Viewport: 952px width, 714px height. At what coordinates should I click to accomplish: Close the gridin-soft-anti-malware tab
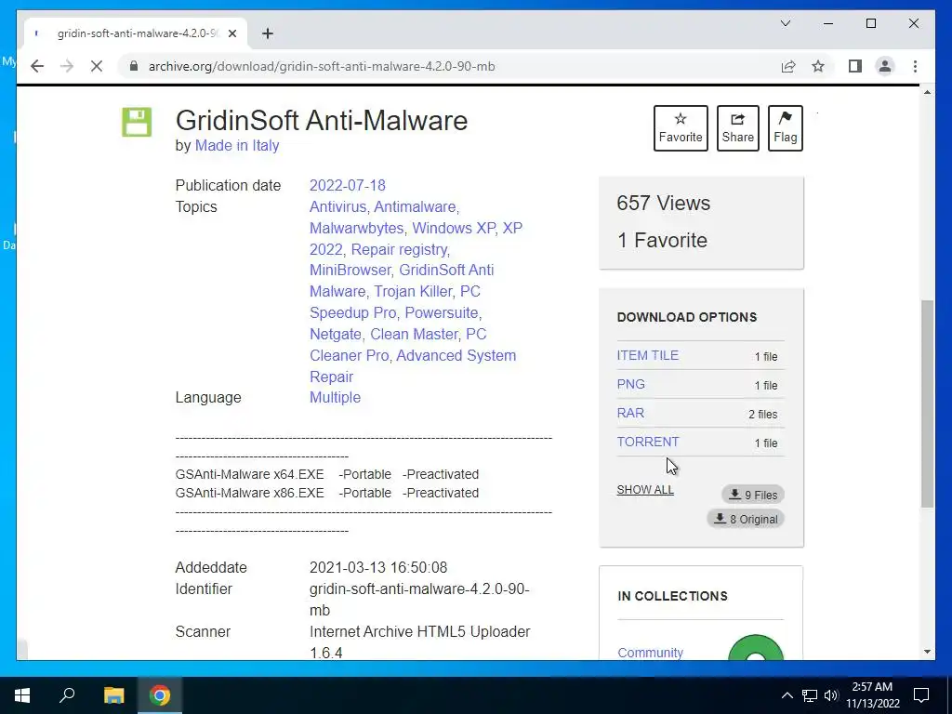tap(231, 33)
